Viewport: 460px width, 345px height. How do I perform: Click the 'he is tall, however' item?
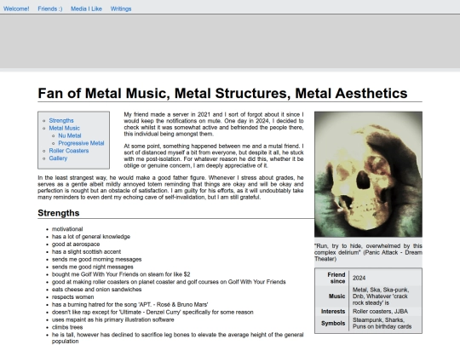pyautogui.click(x=177, y=338)
